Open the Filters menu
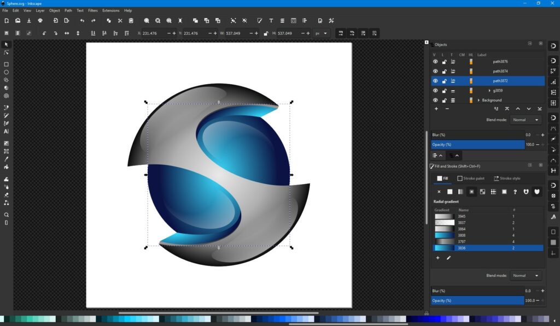 92,10
